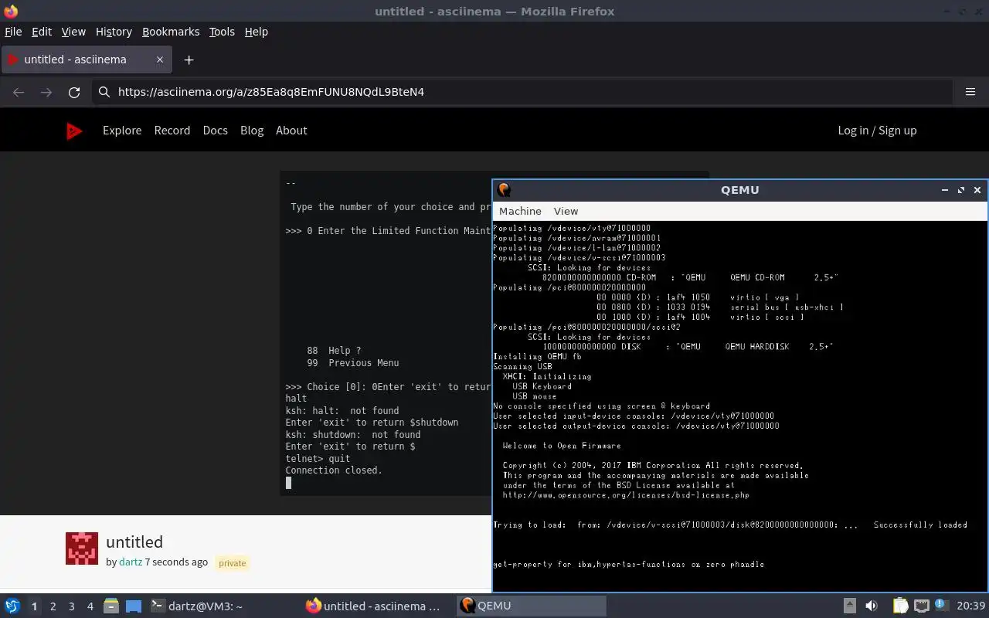The height and width of the screenshot is (618, 989).
Task: Minimize the QEMU window
Action: pos(945,190)
